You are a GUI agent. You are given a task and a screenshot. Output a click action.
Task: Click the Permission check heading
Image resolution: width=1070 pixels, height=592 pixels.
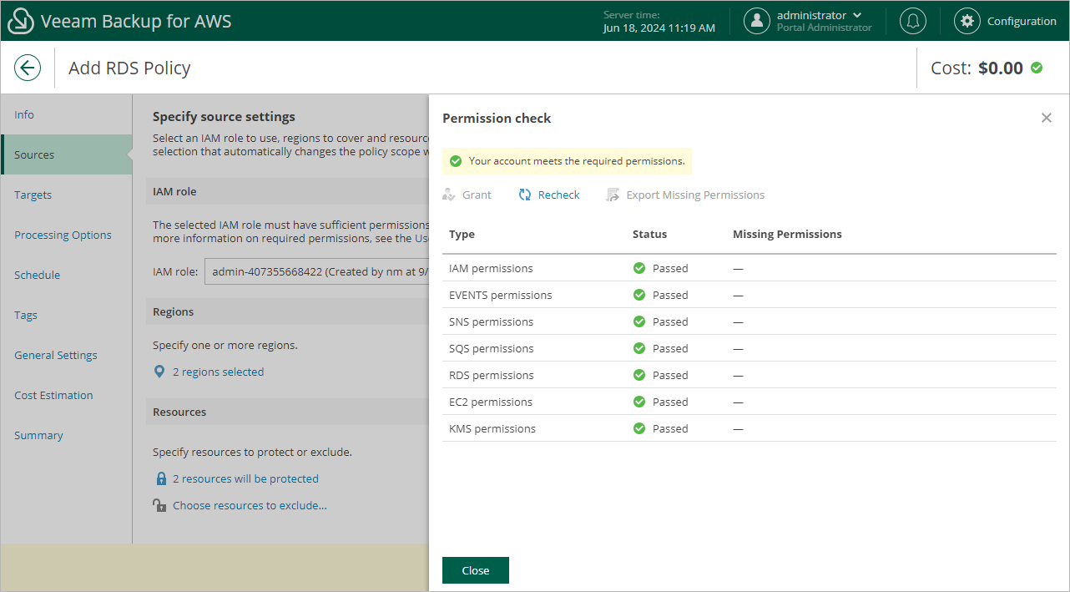point(497,118)
